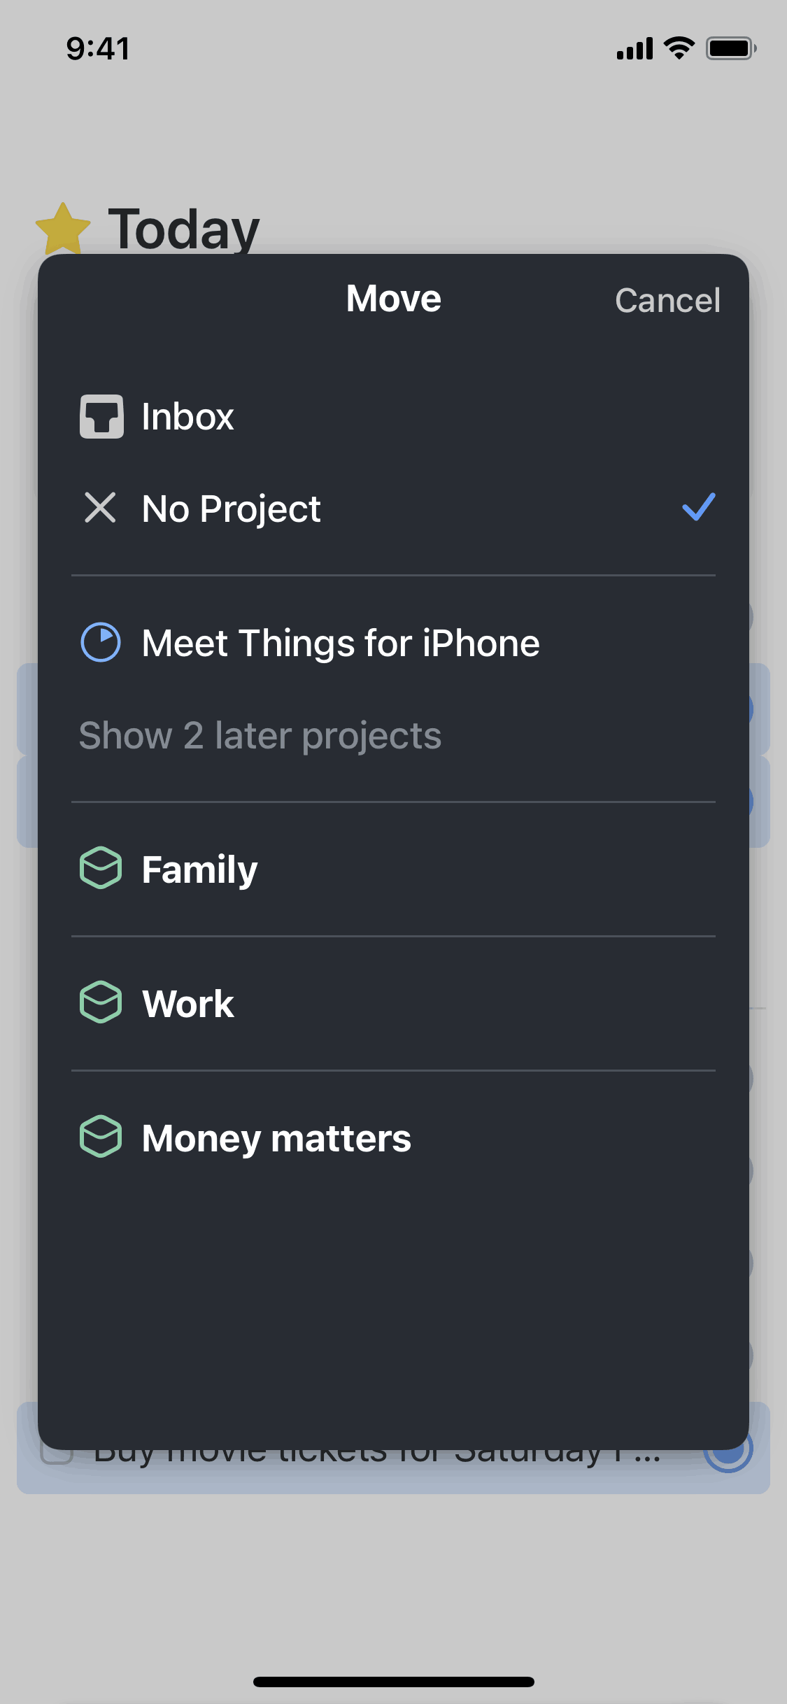Move to Money matters area
The height and width of the screenshot is (1704, 787).
click(277, 1138)
